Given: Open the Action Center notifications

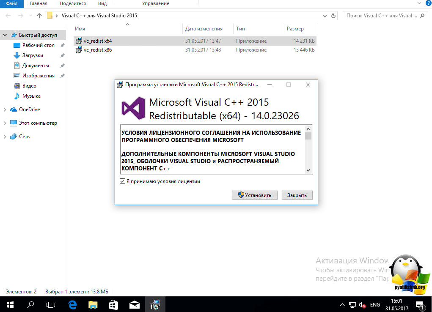Looking at the screenshot, I should (420, 305).
